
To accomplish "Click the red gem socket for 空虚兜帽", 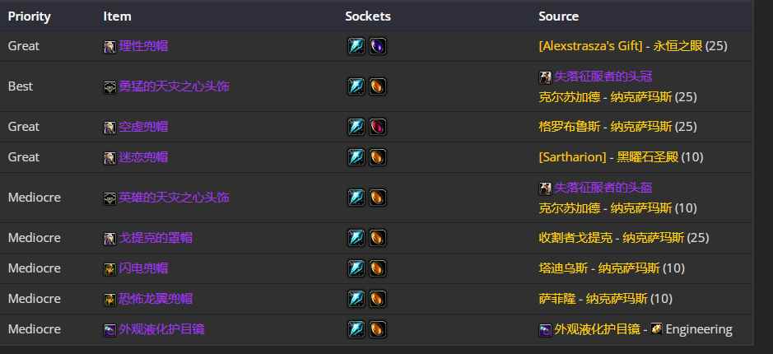I will pos(378,127).
